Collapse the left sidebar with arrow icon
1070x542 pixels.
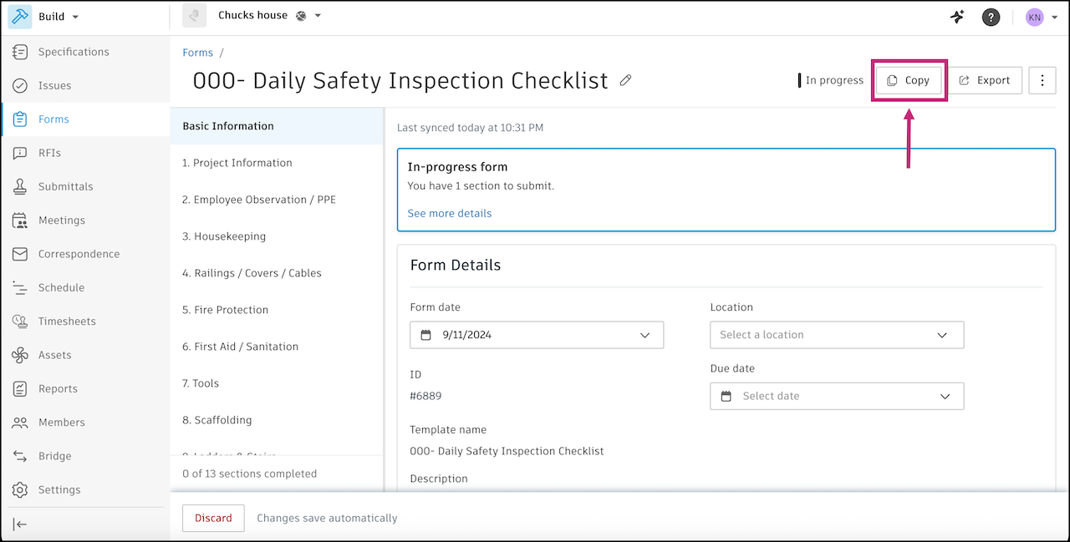click(20, 524)
